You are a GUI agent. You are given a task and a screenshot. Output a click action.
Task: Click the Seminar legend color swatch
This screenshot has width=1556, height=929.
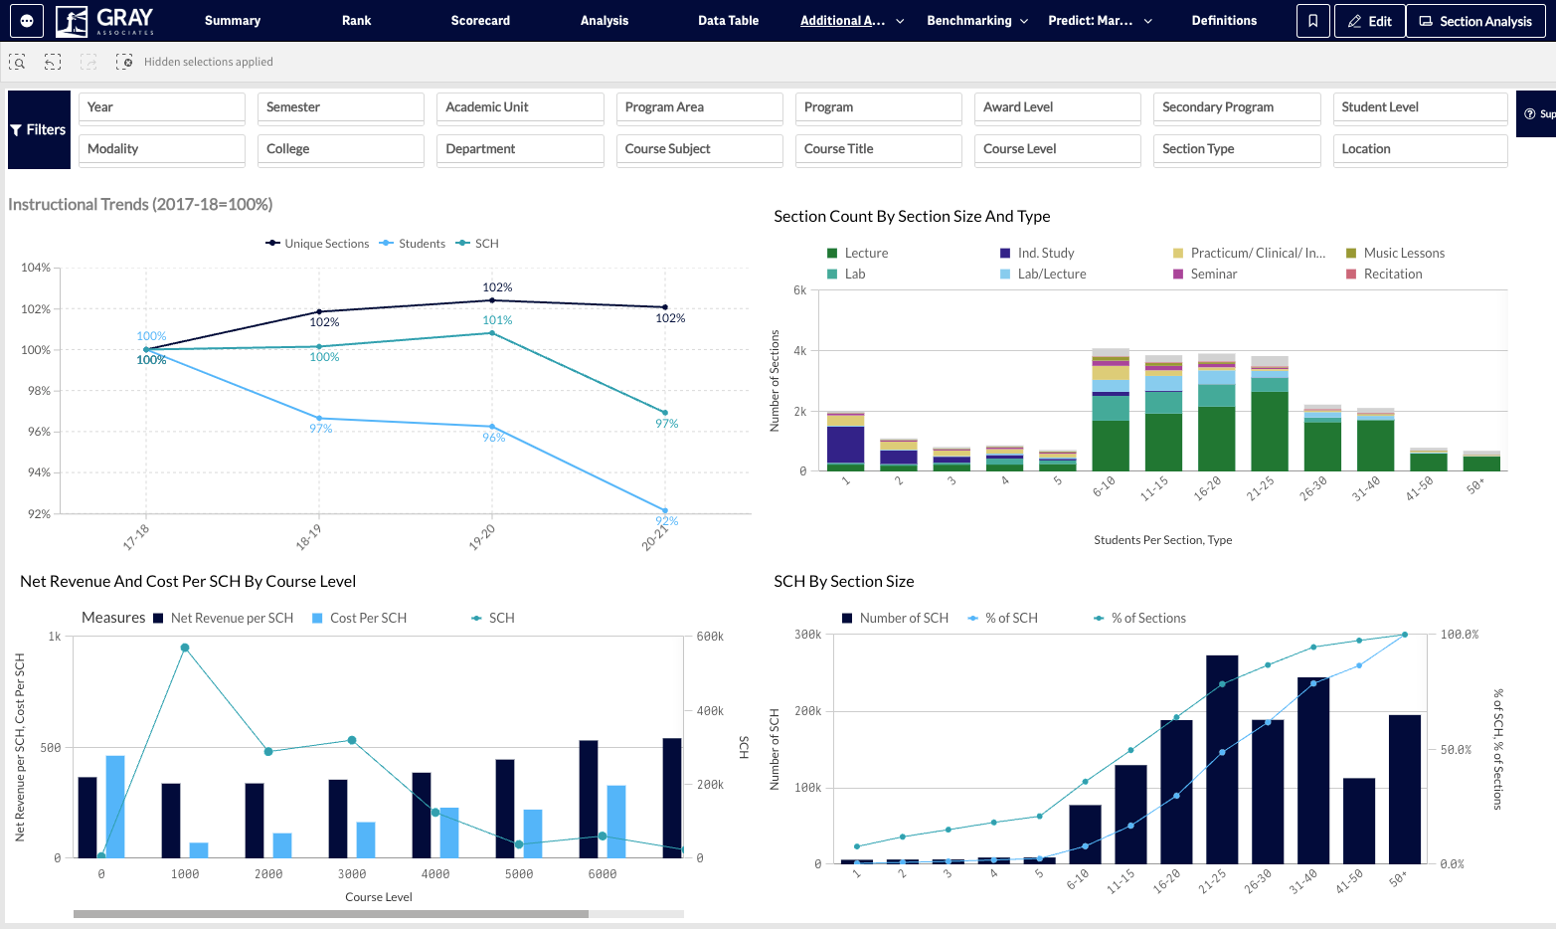coord(1178,275)
